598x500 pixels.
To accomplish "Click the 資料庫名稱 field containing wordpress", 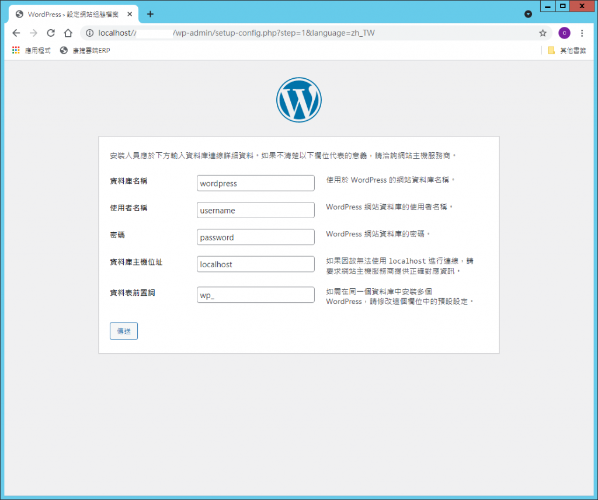I will pos(255,183).
